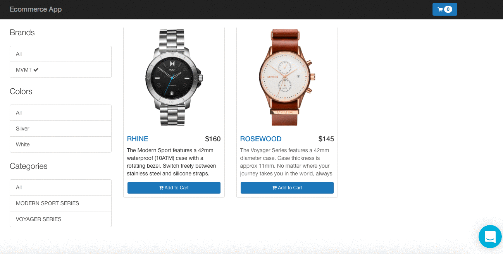Select All under Colors filter
The image size is (503, 254).
click(x=60, y=113)
